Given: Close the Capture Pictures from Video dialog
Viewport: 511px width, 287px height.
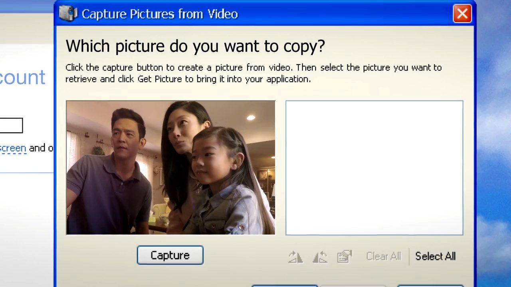Looking at the screenshot, I should click(x=462, y=14).
